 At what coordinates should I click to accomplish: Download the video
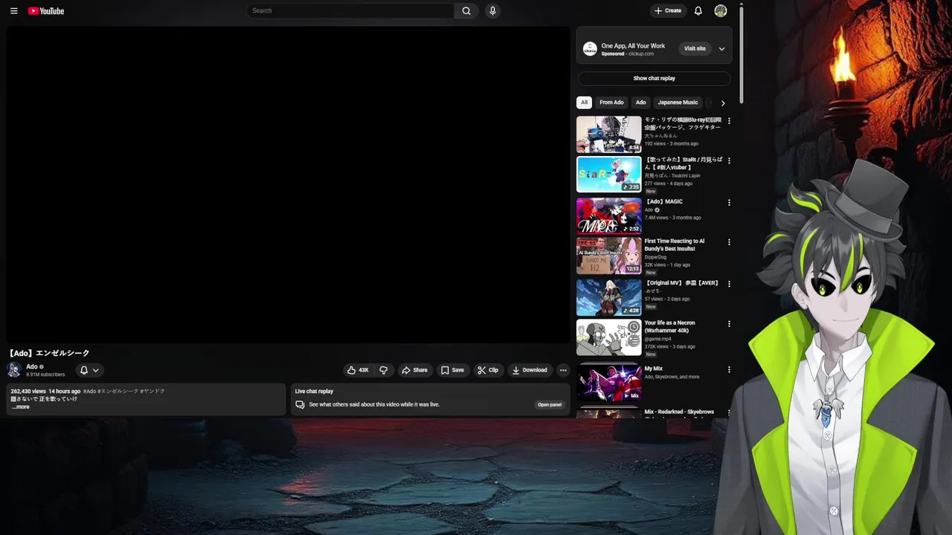click(x=530, y=370)
